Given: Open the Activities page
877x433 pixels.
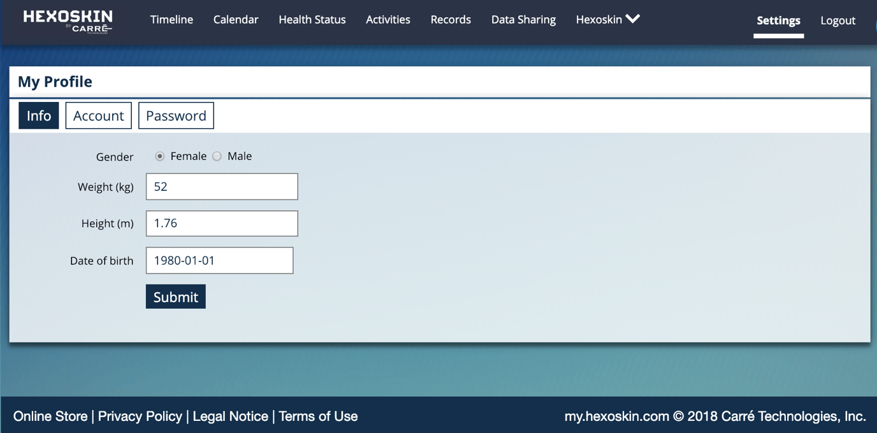Looking at the screenshot, I should coord(388,19).
